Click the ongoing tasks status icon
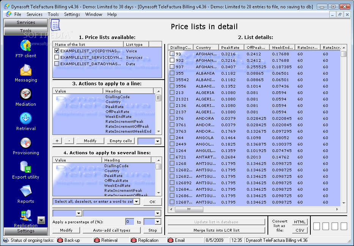 point(6,240)
